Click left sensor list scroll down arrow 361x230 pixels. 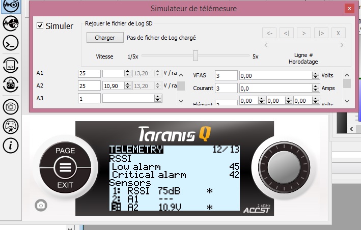coord(181,101)
